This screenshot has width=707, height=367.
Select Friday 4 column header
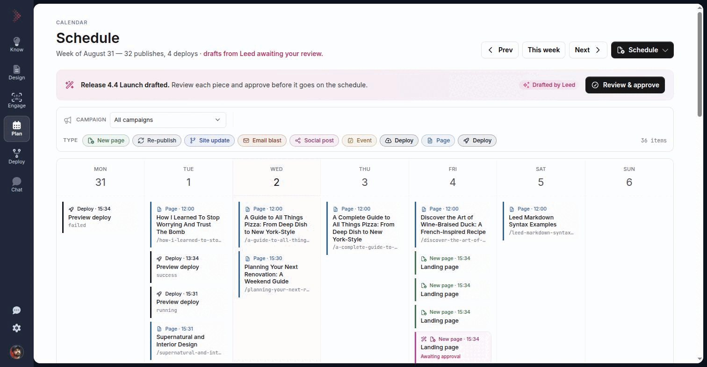[453, 177]
